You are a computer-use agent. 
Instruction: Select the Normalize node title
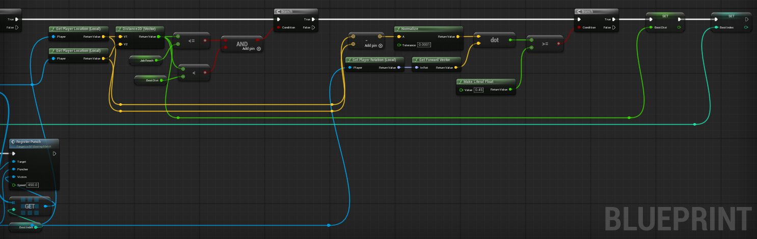pos(410,29)
